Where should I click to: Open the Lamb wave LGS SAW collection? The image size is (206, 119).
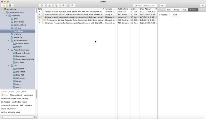click(25, 59)
